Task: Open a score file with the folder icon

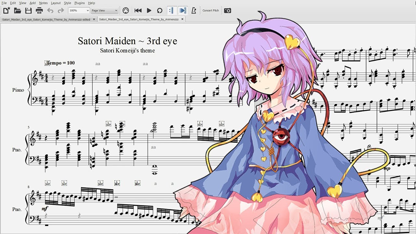Action: (x=18, y=10)
